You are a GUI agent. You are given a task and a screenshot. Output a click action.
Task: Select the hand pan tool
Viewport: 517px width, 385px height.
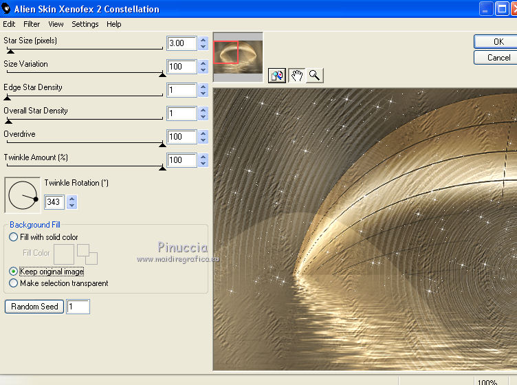point(297,76)
